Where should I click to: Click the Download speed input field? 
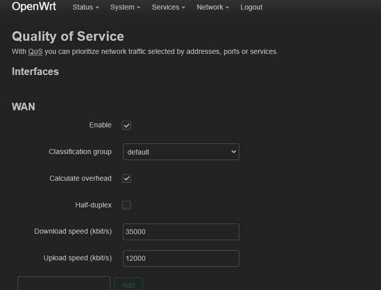point(181,232)
